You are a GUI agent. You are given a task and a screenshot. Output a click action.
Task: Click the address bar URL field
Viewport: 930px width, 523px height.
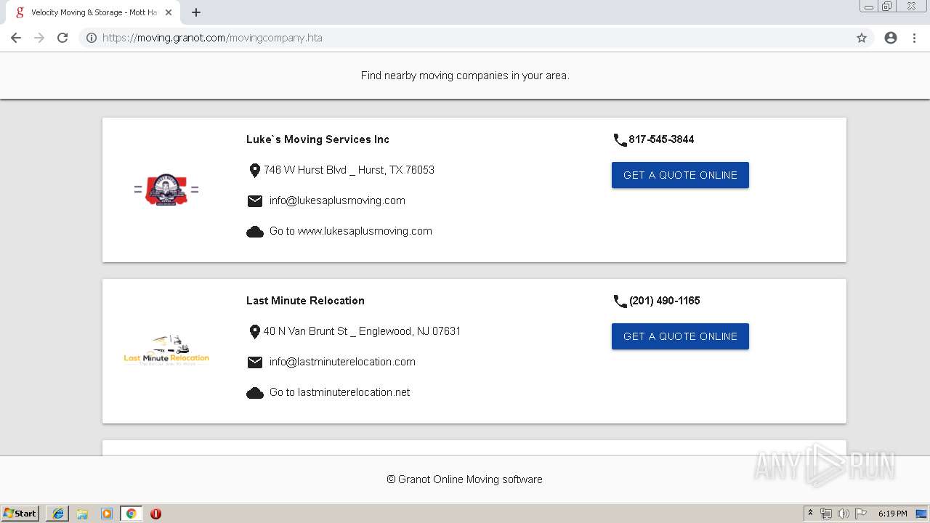465,38
